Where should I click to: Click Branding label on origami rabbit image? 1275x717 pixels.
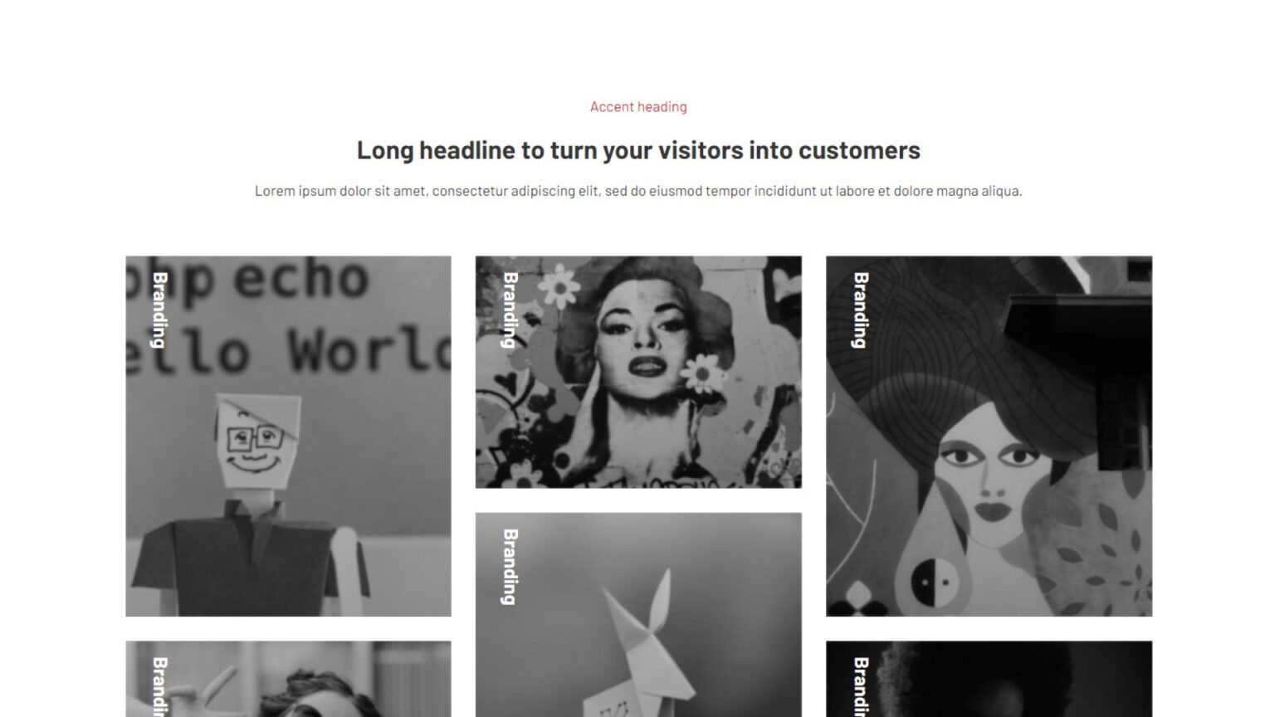tap(510, 568)
